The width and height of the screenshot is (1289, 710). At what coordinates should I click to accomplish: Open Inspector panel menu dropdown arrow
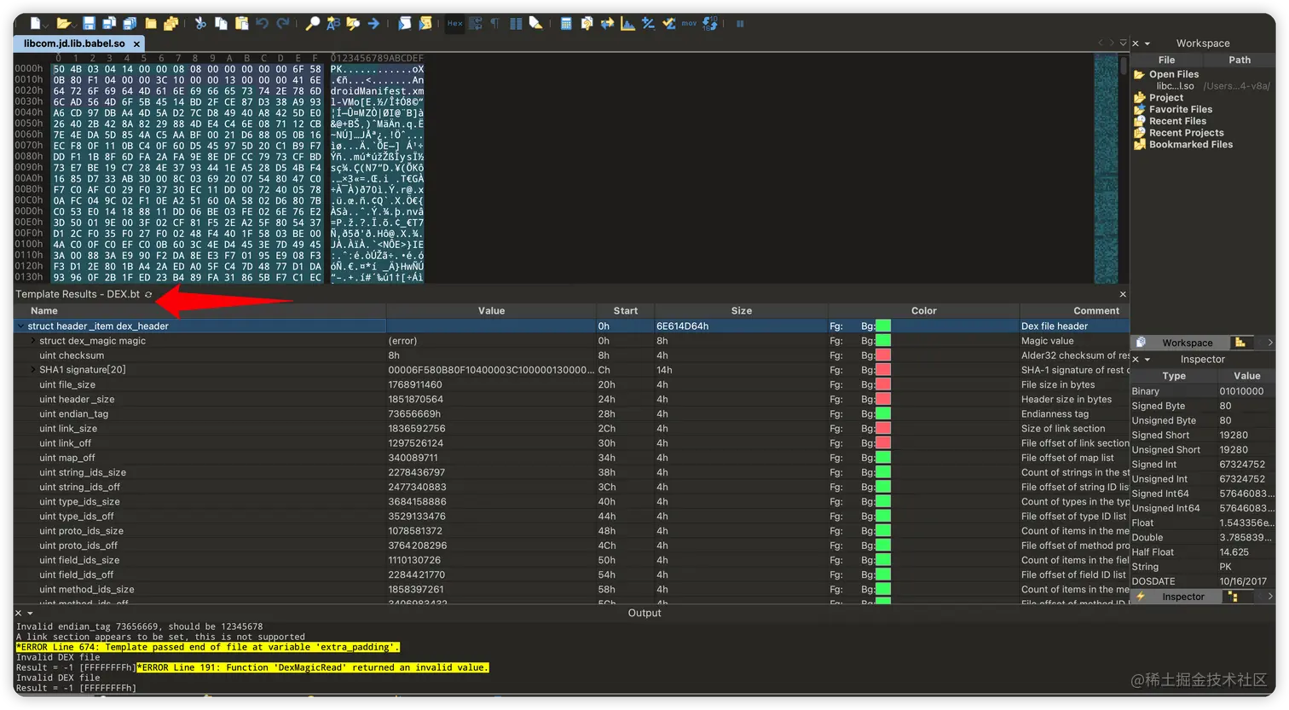tap(1147, 360)
